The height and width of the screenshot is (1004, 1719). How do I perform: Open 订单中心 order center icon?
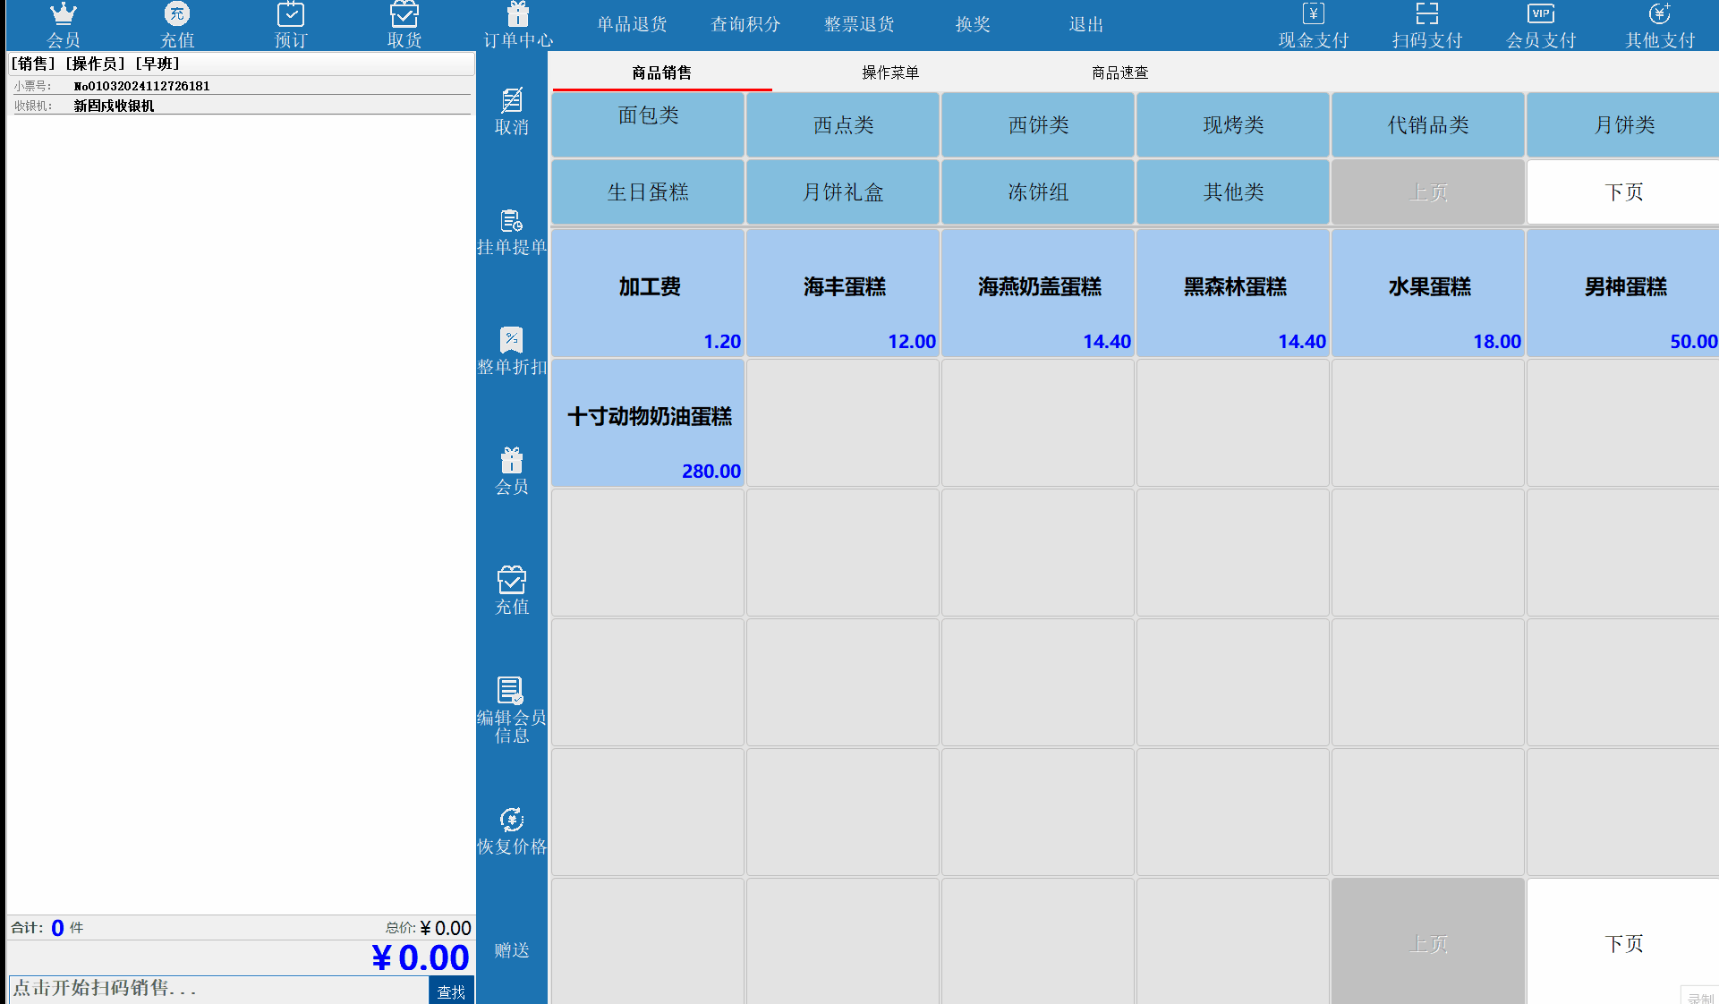[517, 15]
